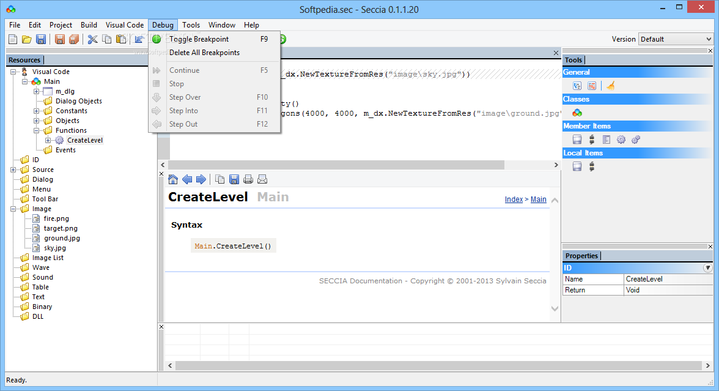Click the blue floppy save icon
The width and height of the screenshot is (719, 391).
click(x=41, y=39)
